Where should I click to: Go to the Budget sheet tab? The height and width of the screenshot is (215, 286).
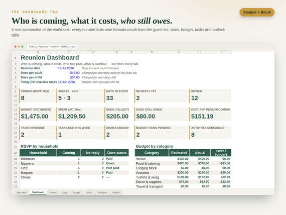pos(77,192)
